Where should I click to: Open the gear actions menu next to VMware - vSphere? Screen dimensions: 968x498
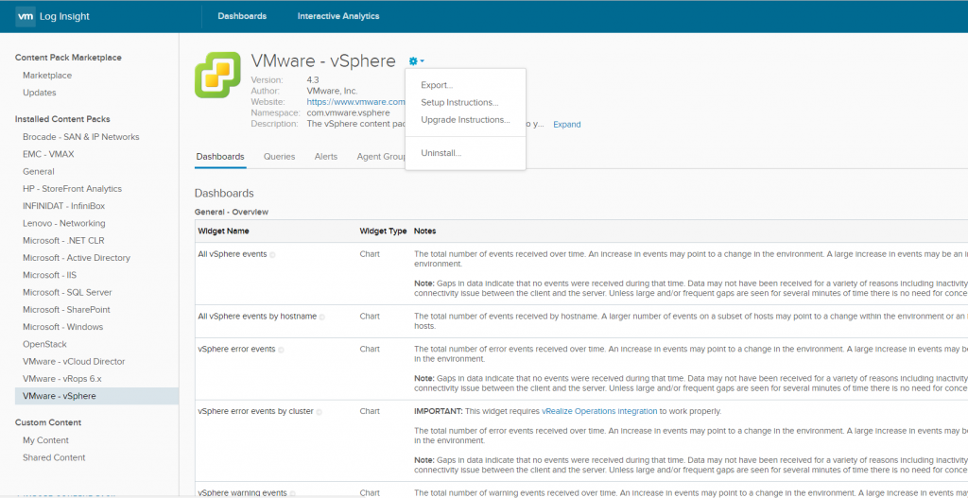click(416, 61)
